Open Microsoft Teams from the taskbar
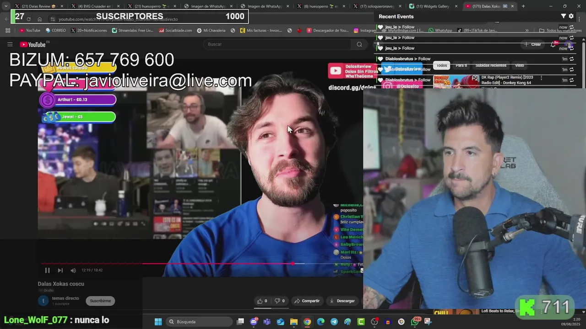 267,322
